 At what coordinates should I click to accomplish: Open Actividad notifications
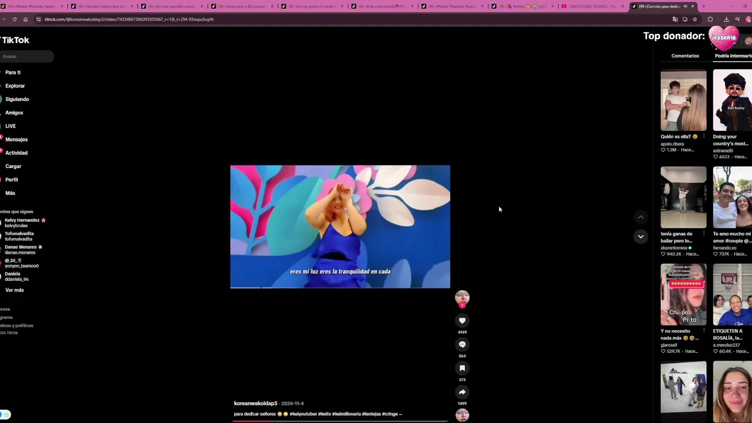(16, 153)
